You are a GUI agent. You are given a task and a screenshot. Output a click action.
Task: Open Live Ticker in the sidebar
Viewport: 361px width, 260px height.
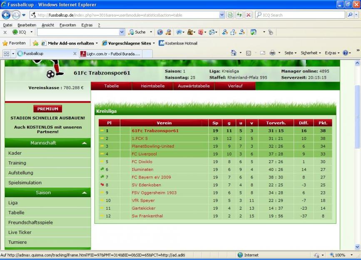20,233
